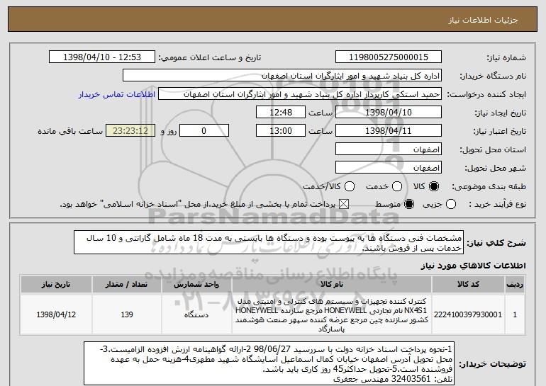Click the نام کالا column header
This screenshot has height=386, width=546.
332,285
